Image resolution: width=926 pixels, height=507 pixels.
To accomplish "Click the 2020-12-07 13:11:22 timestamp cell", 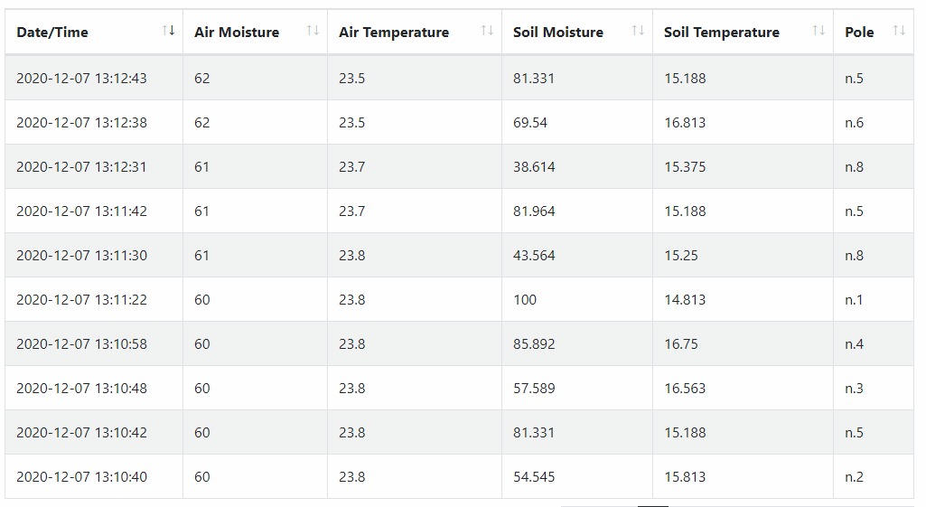I will (94, 300).
